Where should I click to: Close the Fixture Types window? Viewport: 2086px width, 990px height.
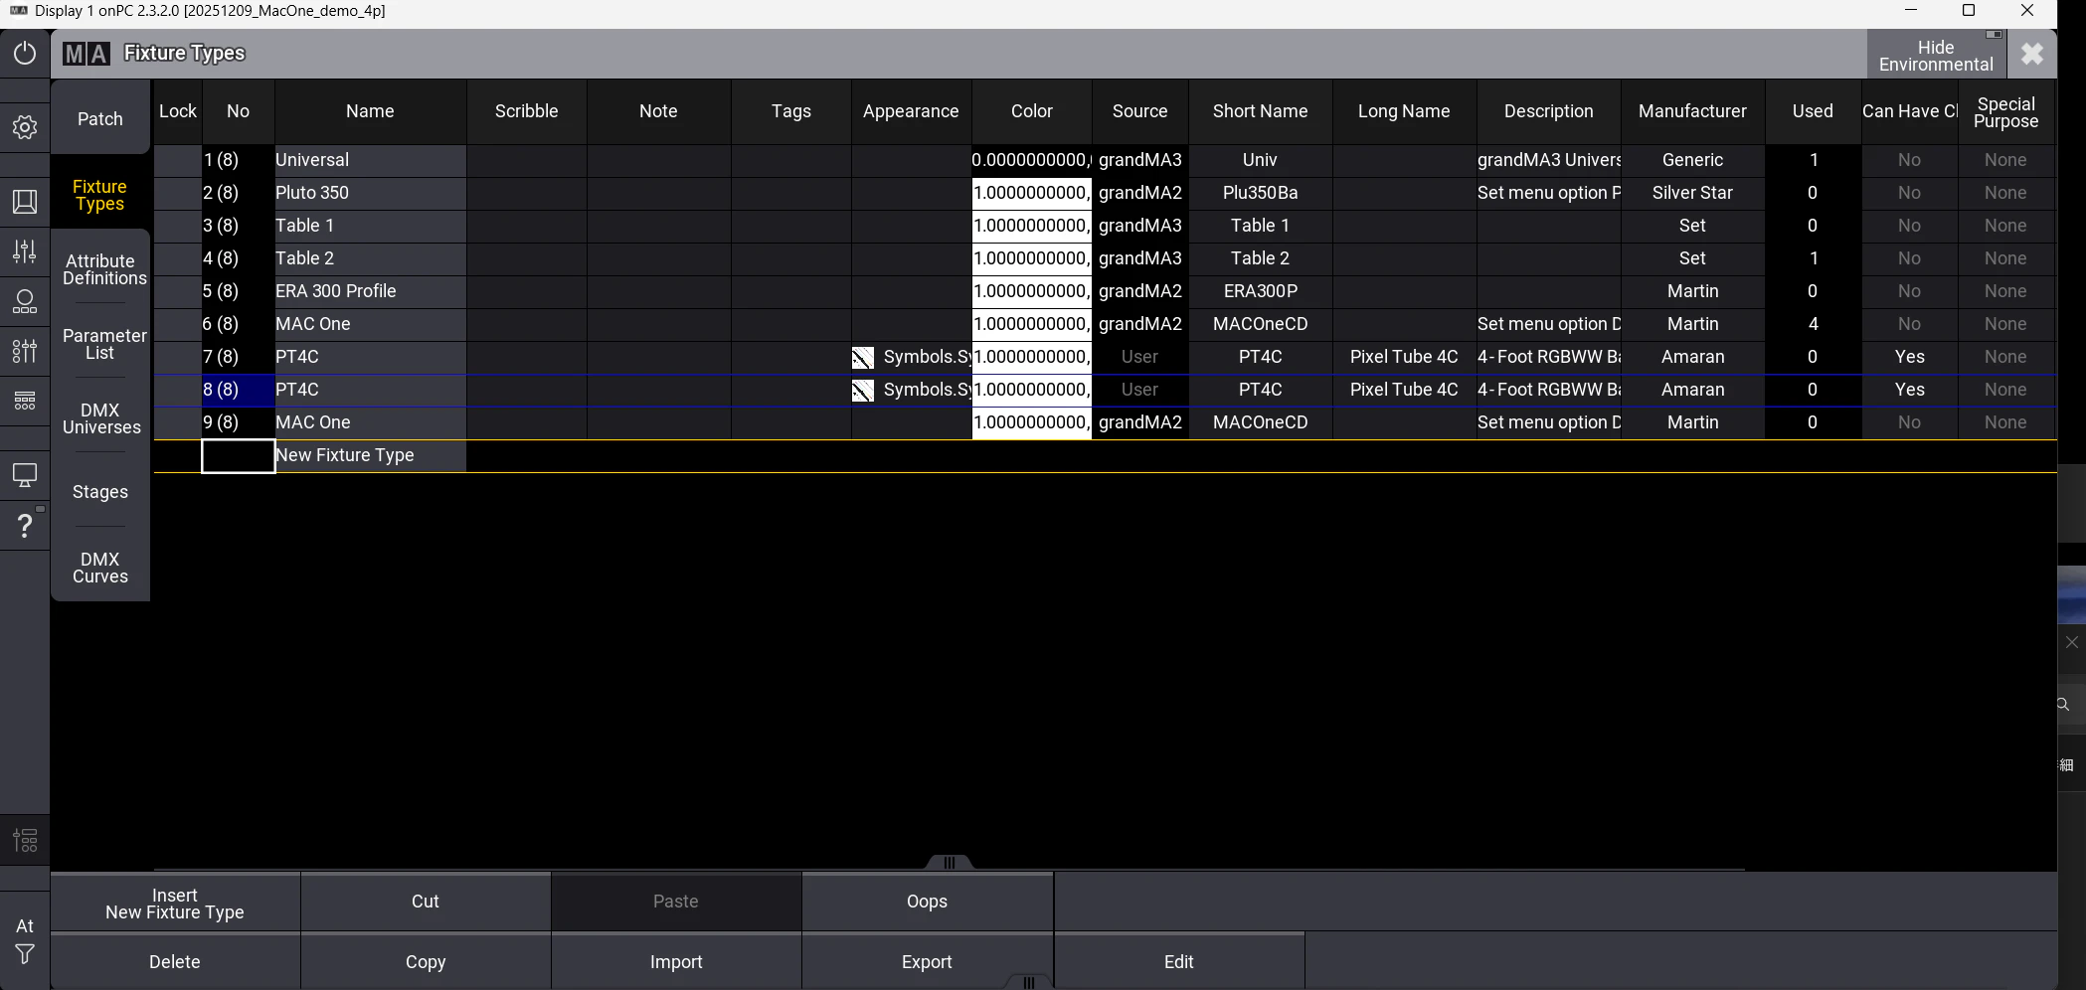click(x=2032, y=54)
